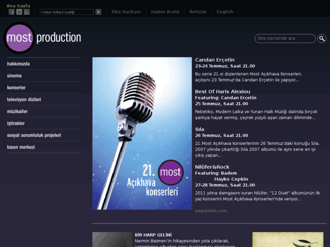Click the magnifier search button
Screen dimensions: 330x247
(x=322, y=39)
